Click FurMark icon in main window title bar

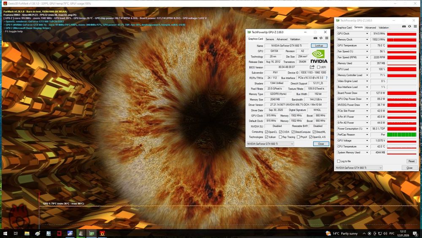[5, 3]
